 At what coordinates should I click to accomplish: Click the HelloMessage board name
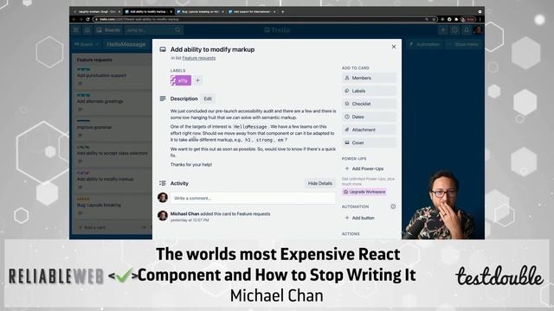click(126, 44)
